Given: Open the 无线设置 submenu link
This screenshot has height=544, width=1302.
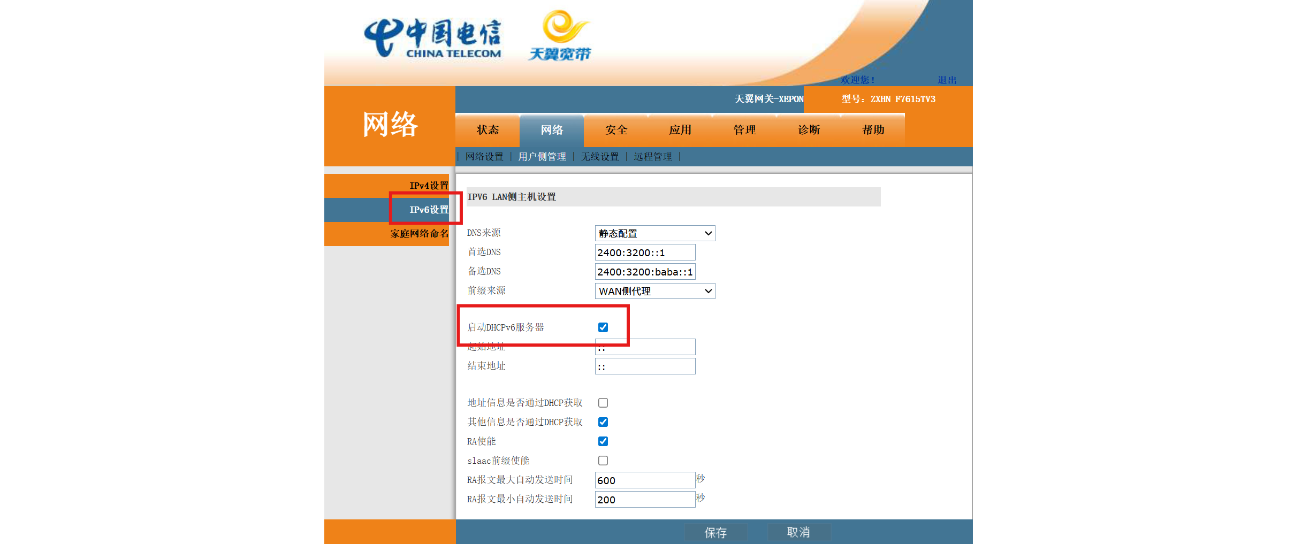Looking at the screenshot, I should coord(600,157).
